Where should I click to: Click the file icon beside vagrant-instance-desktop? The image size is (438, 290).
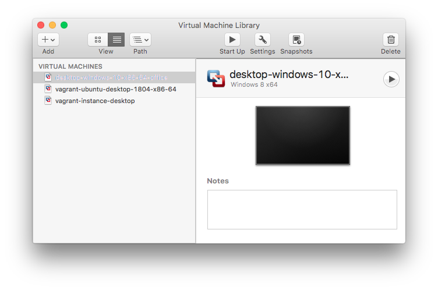pyautogui.click(x=48, y=100)
